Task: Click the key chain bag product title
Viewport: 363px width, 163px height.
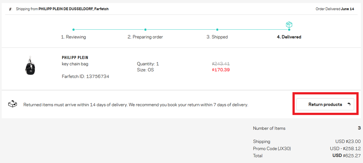Action: [x=75, y=64]
